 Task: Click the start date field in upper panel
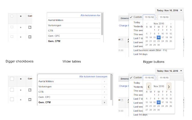coord(149,17)
